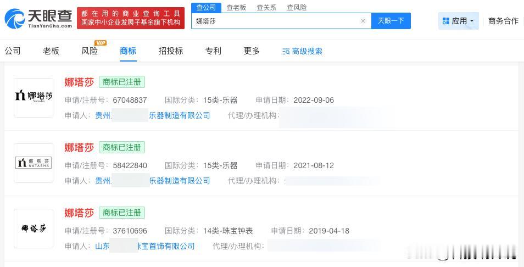Open applicant 贵州 乐器制造有限公司 for 58422840
The height and width of the screenshot is (267, 524).
click(x=153, y=181)
